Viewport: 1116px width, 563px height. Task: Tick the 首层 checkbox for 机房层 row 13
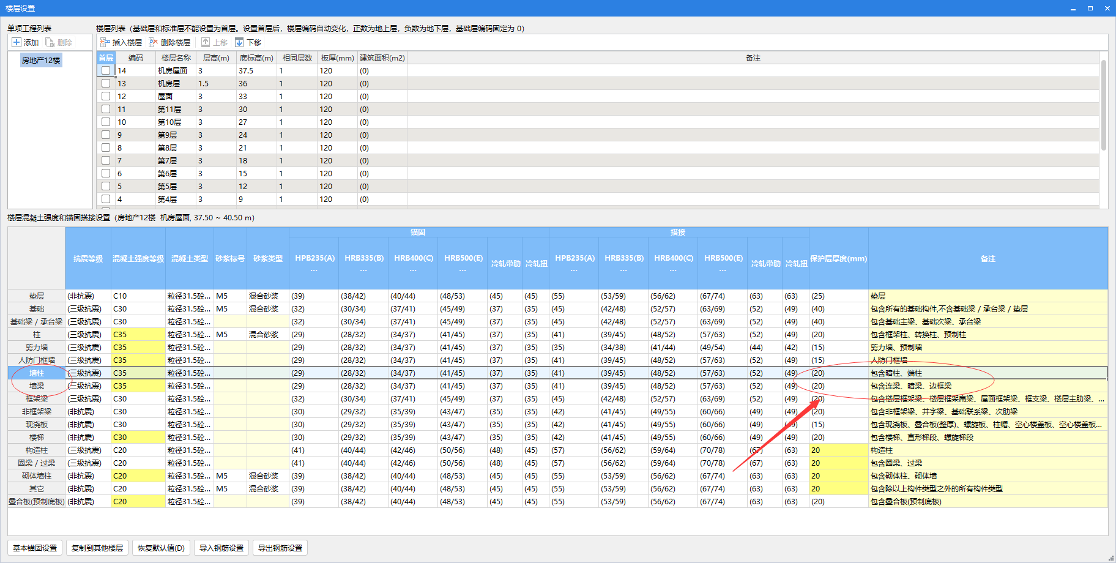106,83
